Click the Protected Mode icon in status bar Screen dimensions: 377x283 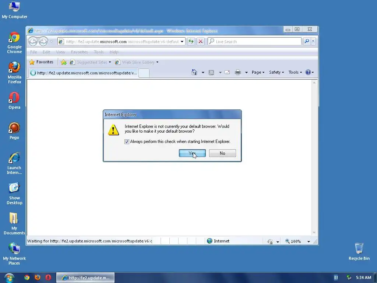pos(270,241)
